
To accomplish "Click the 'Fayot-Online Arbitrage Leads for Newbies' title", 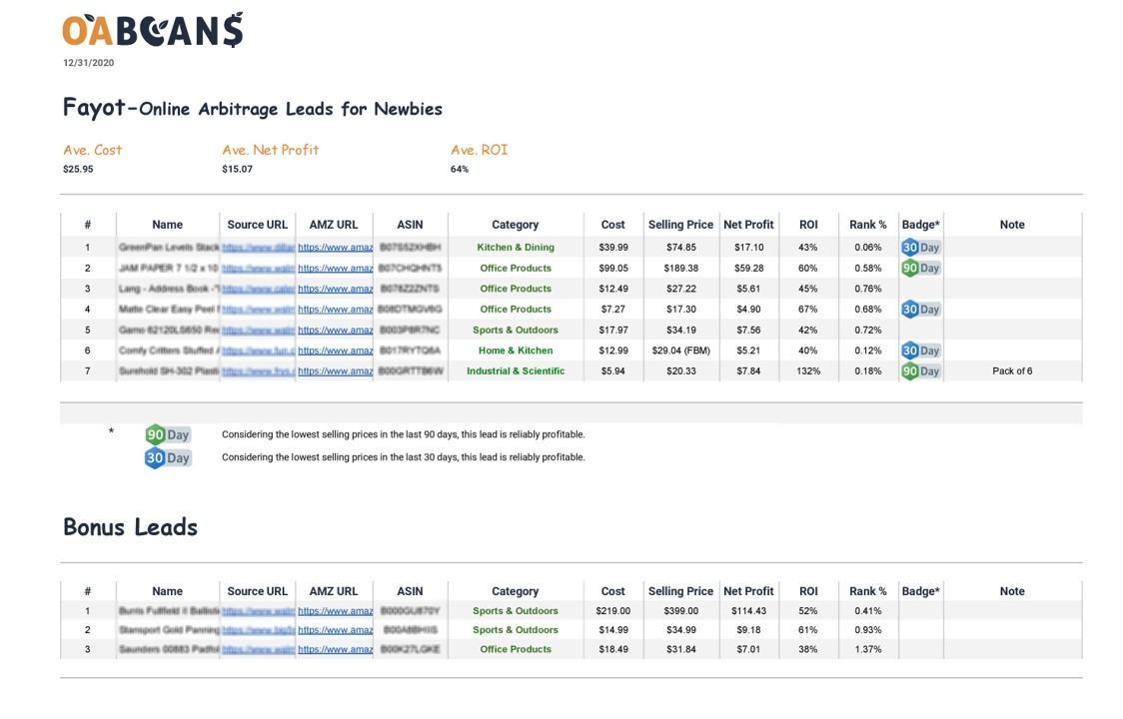I will 252,108.
